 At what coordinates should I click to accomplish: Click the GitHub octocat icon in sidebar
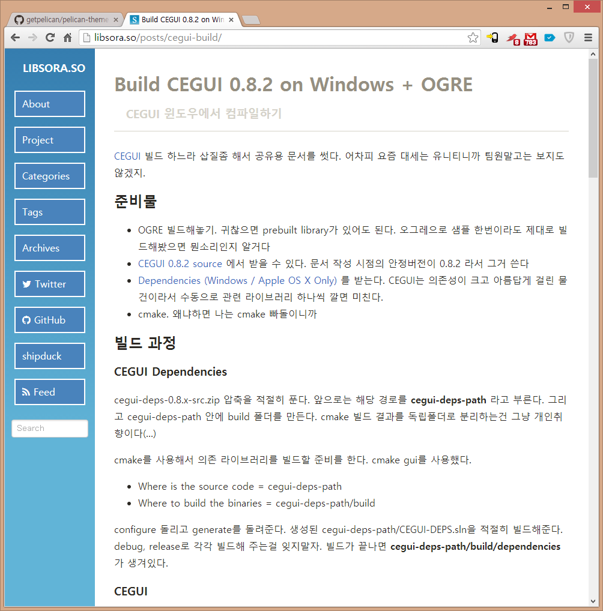[x=26, y=320]
